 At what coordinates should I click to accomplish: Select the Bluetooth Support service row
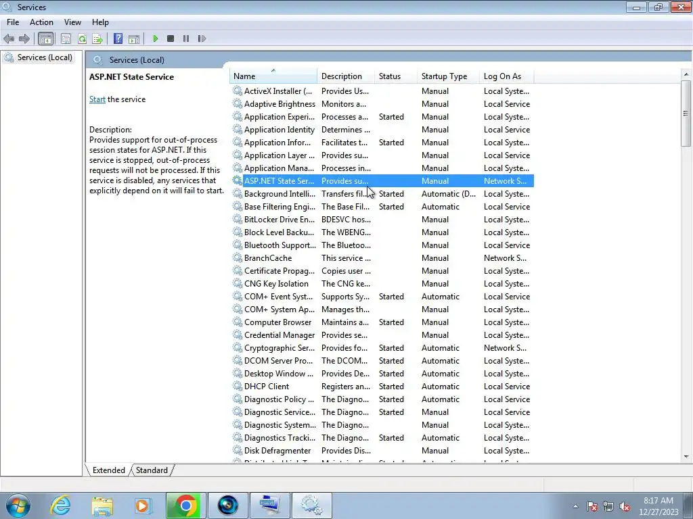click(382, 245)
